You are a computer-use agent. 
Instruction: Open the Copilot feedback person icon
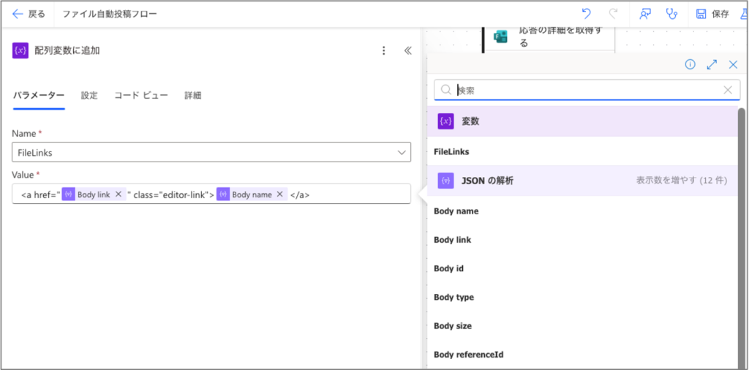pyautogui.click(x=644, y=14)
